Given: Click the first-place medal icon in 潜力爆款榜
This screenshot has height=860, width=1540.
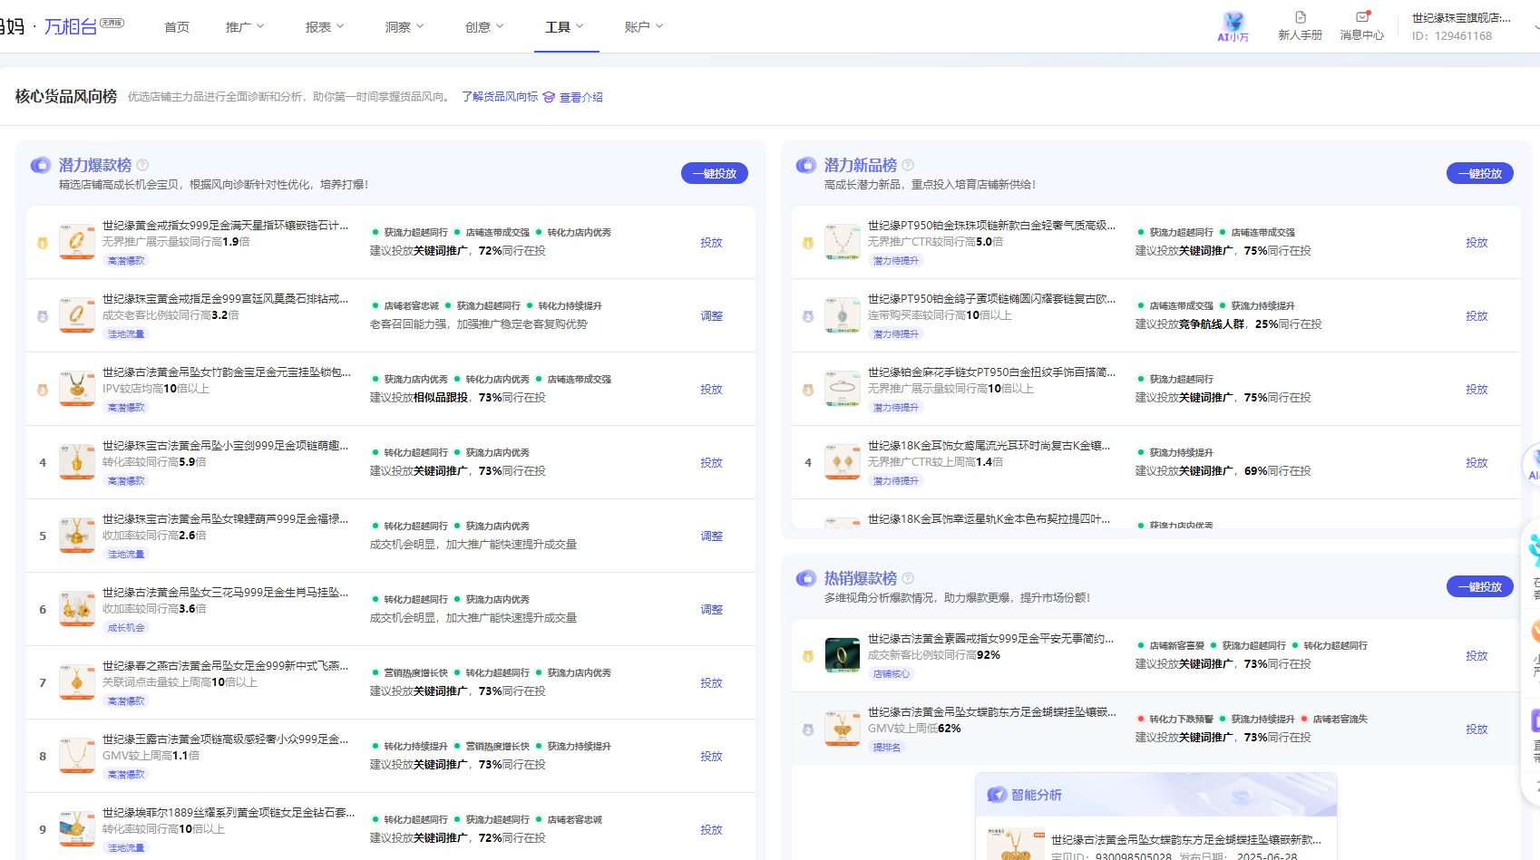Looking at the screenshot, I should click(x=43, y=243).
